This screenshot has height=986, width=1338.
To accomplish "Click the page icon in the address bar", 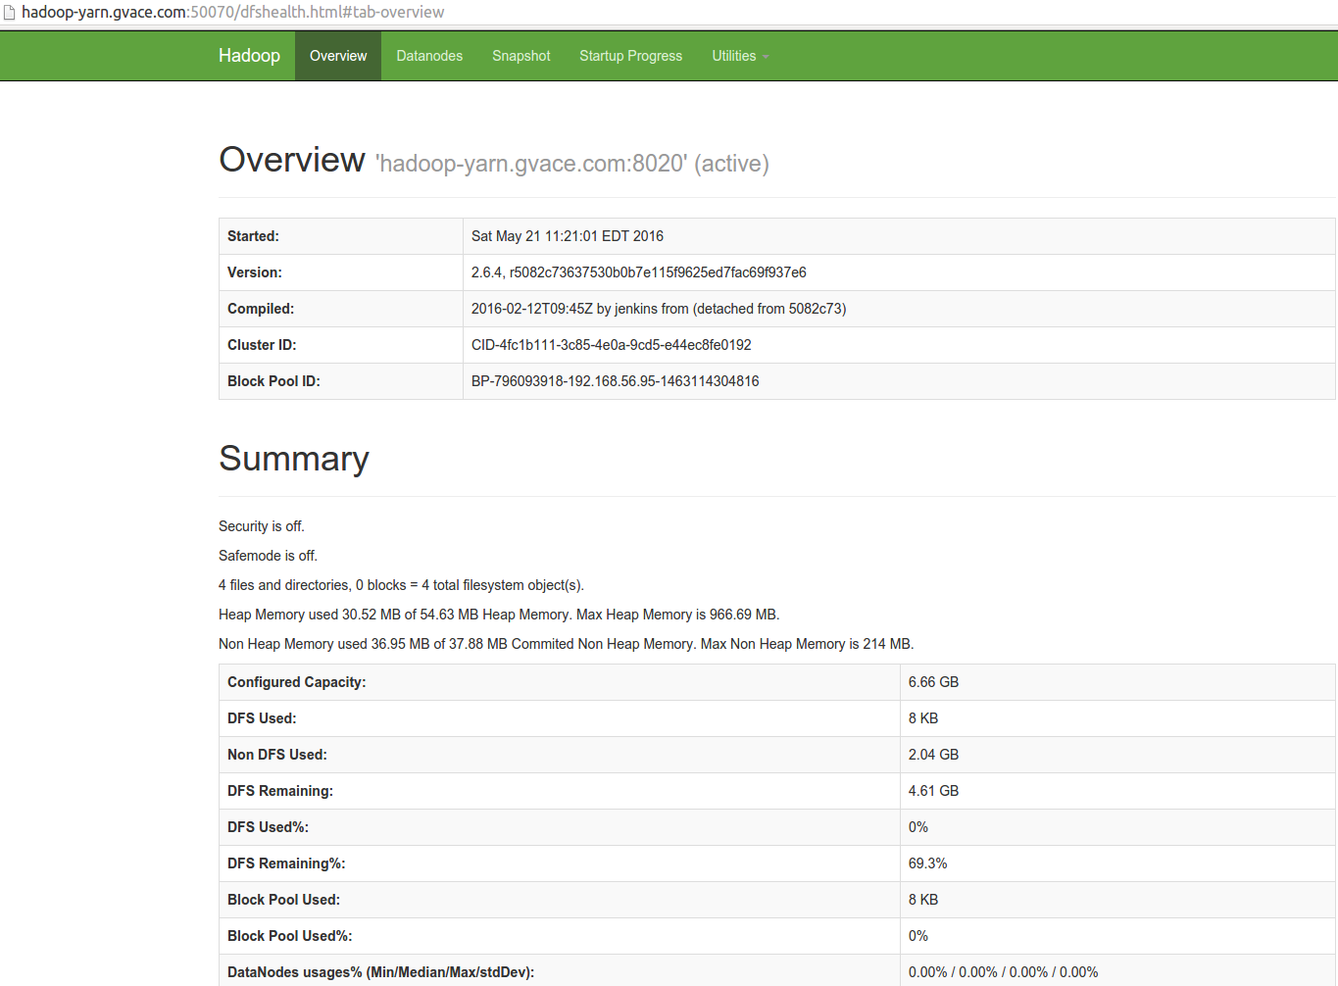I will point(10,12).
